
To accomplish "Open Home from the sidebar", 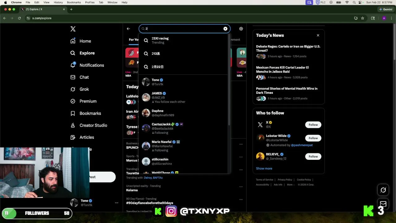I will click(x=81, y=41).
